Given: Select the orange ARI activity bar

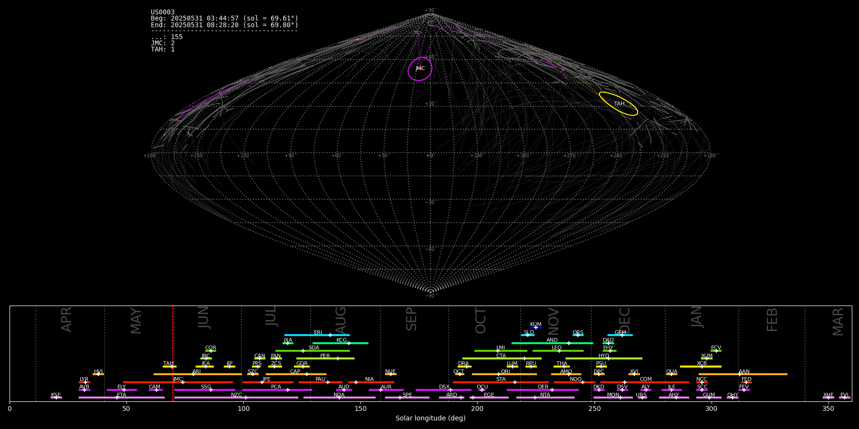Looking at the screenshot, I should (198, 374).
